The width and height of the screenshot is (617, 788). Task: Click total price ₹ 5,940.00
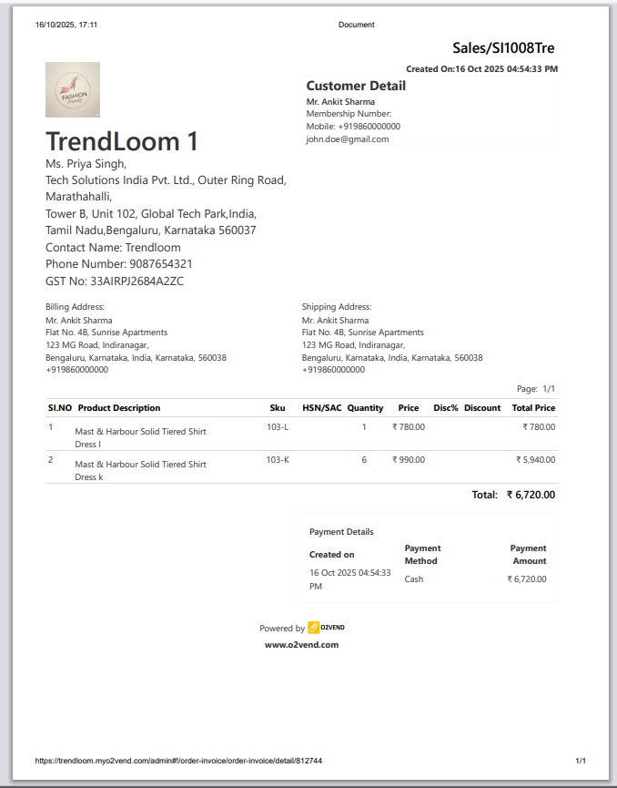[x=536, y=460]
